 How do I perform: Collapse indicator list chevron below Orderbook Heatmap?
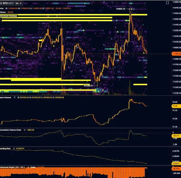pos(1,20)
